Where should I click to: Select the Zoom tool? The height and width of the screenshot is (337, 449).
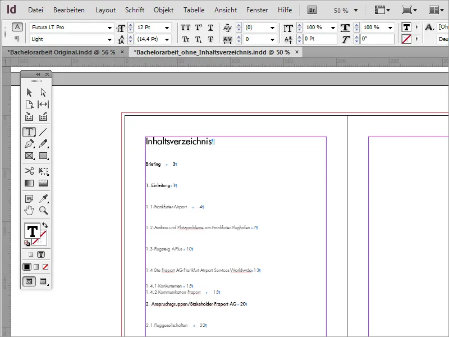click(44, 210)
